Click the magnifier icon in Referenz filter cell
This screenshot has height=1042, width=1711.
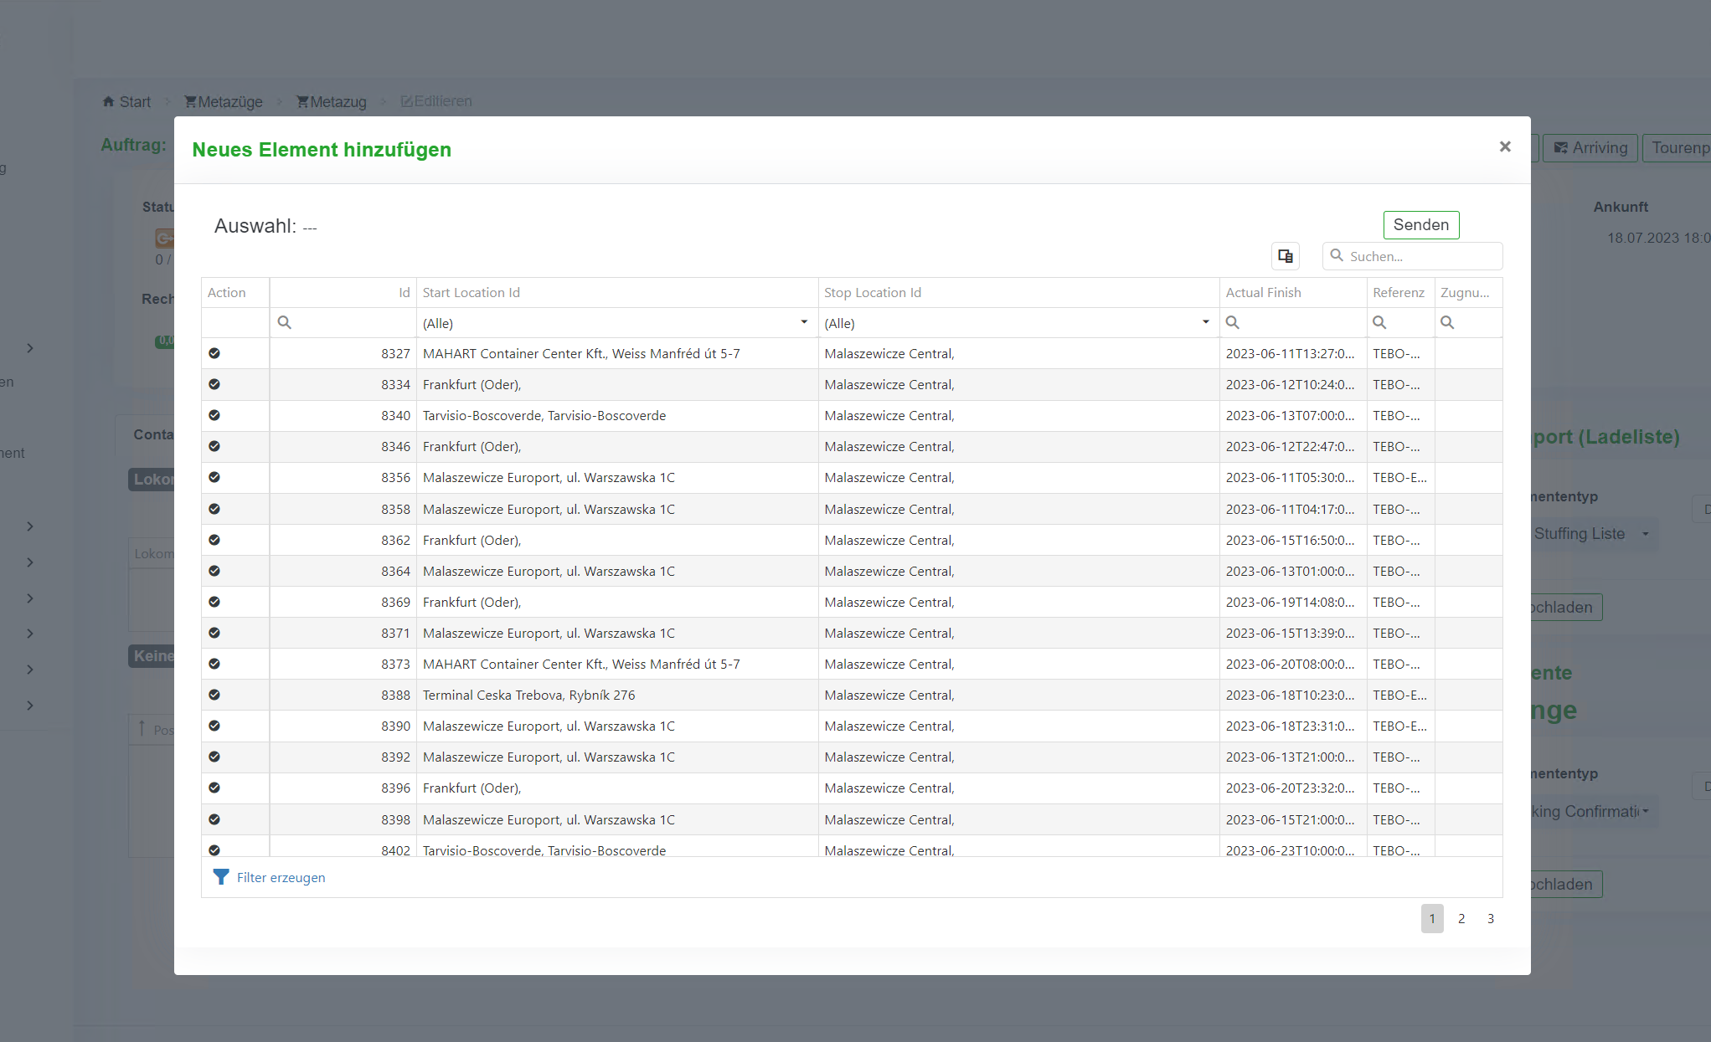click(x=1379, y=323)
